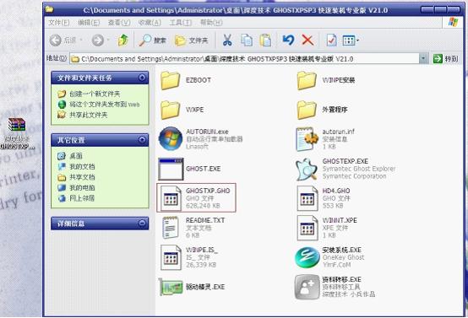Open the Back button history dropdown arrow
Screen dimensions: 468x318
(x=81, y=40)
